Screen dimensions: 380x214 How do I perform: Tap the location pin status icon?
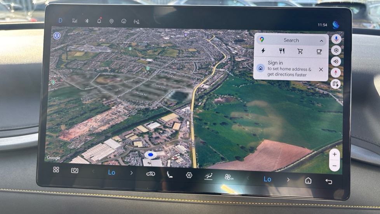(x=112, y=21)
